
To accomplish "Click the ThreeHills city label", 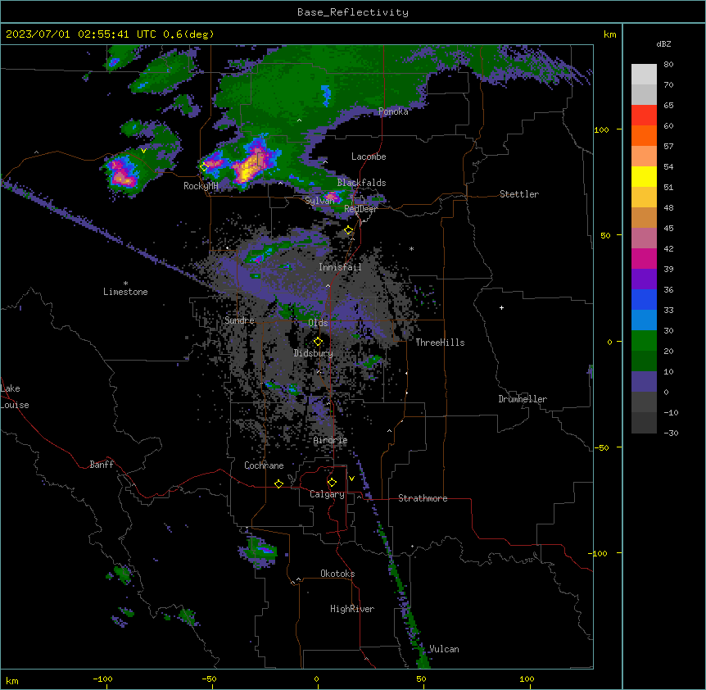I will pyautogui.click(x=440, y=343).
